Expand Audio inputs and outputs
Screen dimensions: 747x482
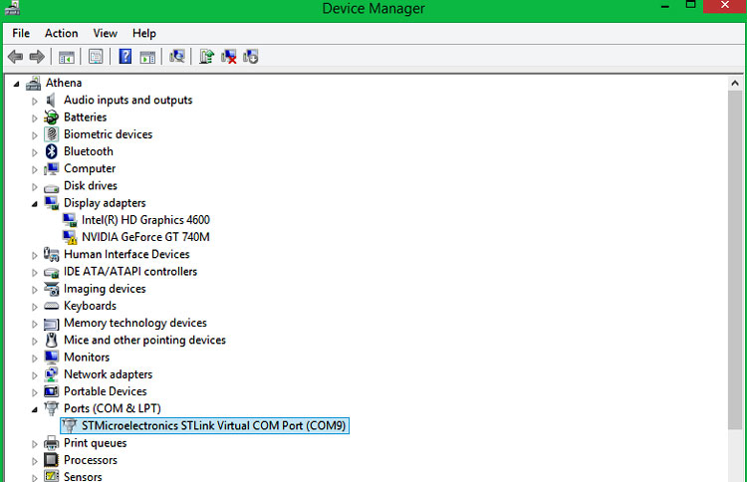click(x=34, y=101)
